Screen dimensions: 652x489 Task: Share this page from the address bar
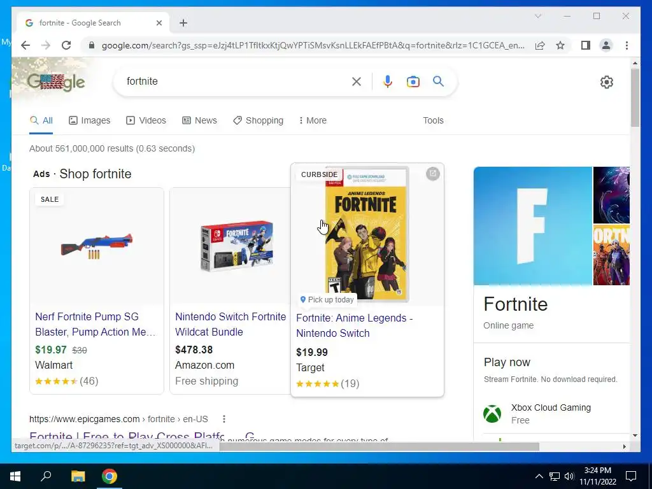[x=540, y=45]
